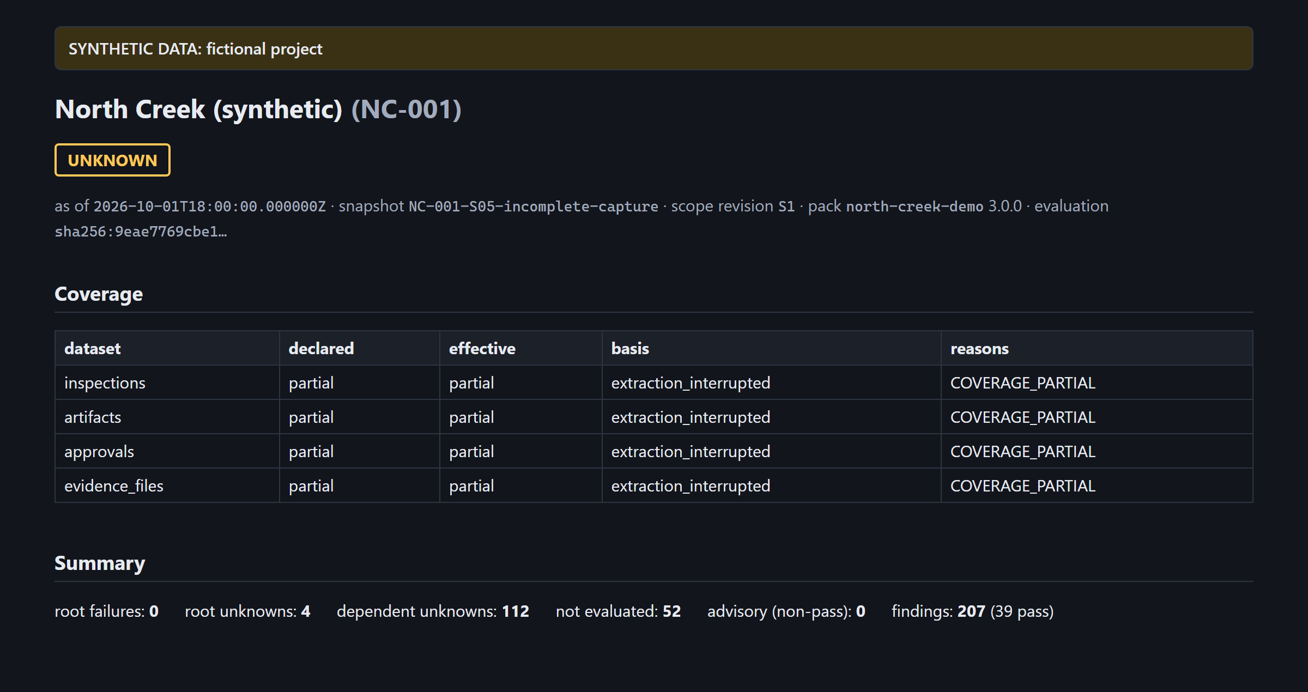Click the 'Coverage' section heading
Screen dimensions: 1308x692
99,294
